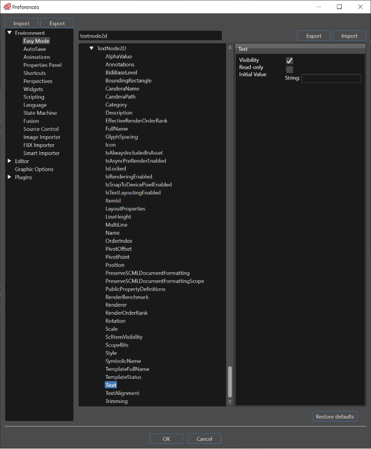Click the Export button beside the search field
Viewport: 371px width, 449px height.
[x=314, y=36]
